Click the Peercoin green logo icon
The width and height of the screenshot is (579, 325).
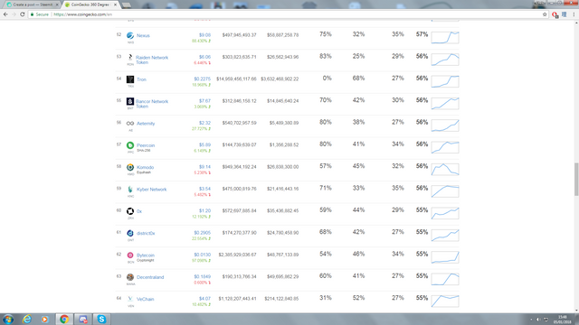tap(130, 145)
